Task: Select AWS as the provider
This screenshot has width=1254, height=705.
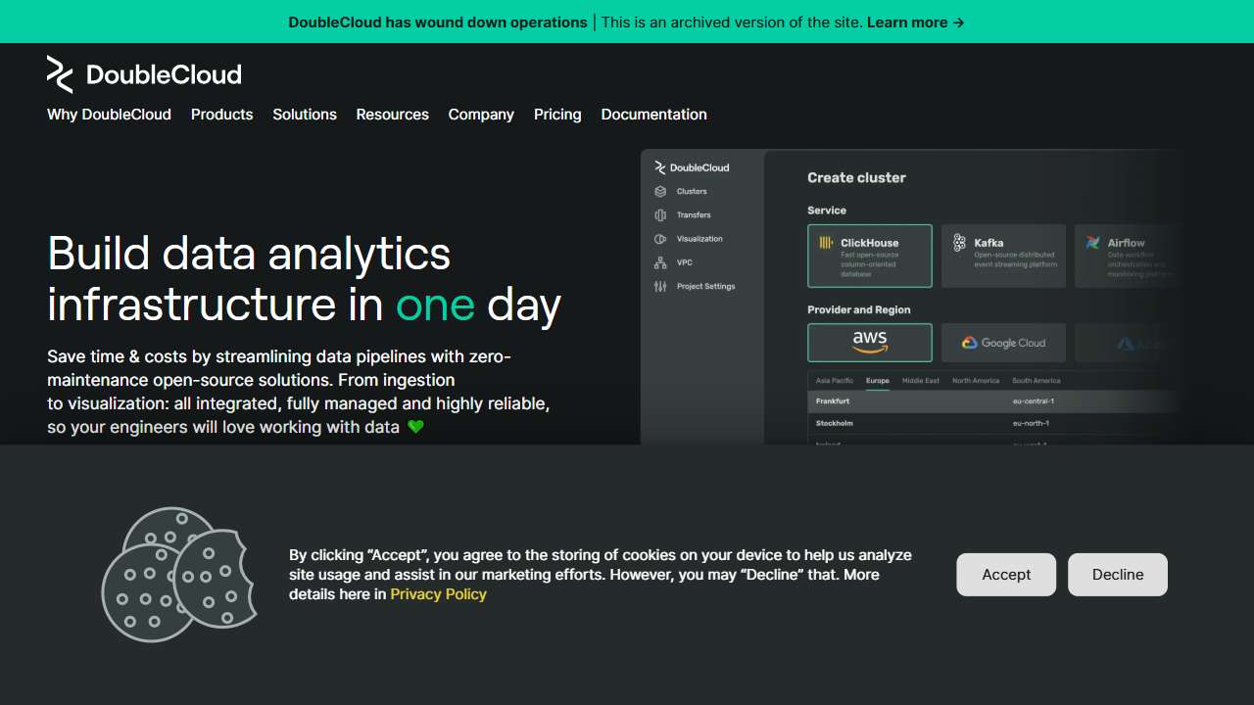Action: [x=869, y=343]
